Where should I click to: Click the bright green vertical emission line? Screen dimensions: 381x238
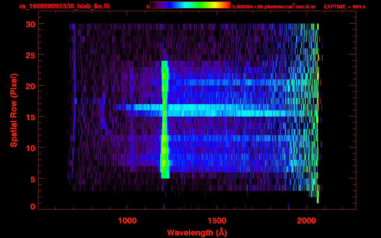click(x=164, y=119)
